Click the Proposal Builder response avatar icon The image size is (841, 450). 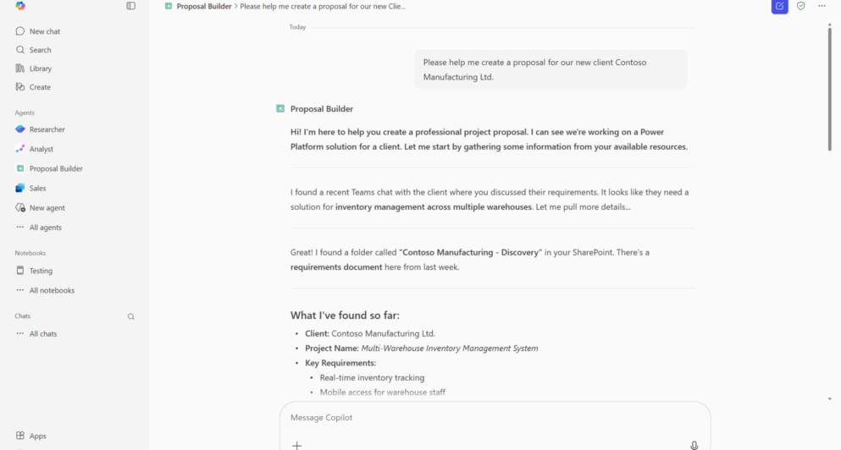[280, 108]
